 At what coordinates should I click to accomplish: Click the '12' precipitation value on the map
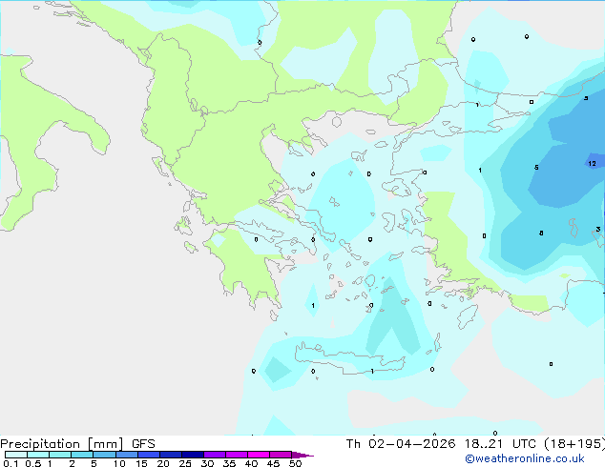click(x=593, y=164)
